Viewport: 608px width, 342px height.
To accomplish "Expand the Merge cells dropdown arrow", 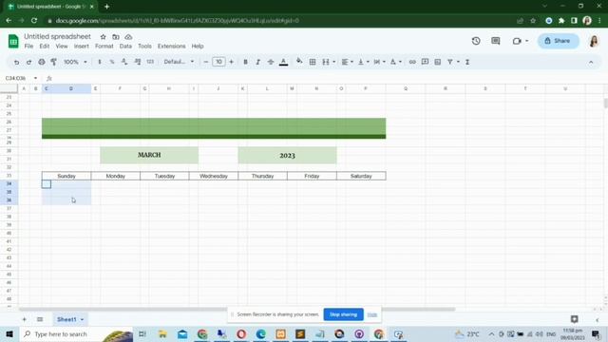I will pos(333,62).
